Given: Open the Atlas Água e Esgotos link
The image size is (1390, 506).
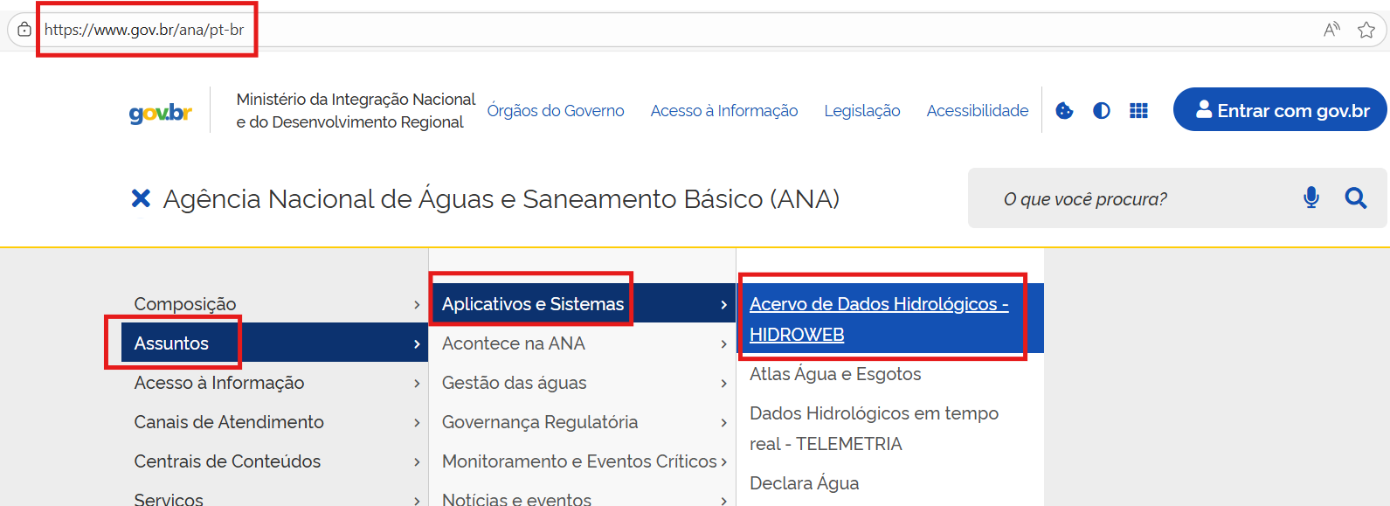Looking at the screenshot, I should coord(835,374).
